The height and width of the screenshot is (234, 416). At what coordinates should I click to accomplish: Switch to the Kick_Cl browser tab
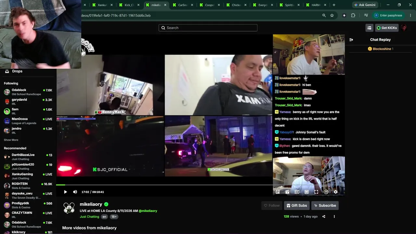[129, 5]
